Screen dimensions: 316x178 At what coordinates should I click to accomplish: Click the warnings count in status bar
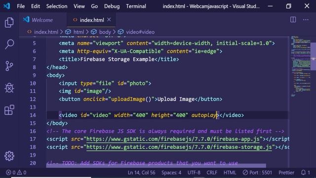pyautogui.click(x=22, y=173)
